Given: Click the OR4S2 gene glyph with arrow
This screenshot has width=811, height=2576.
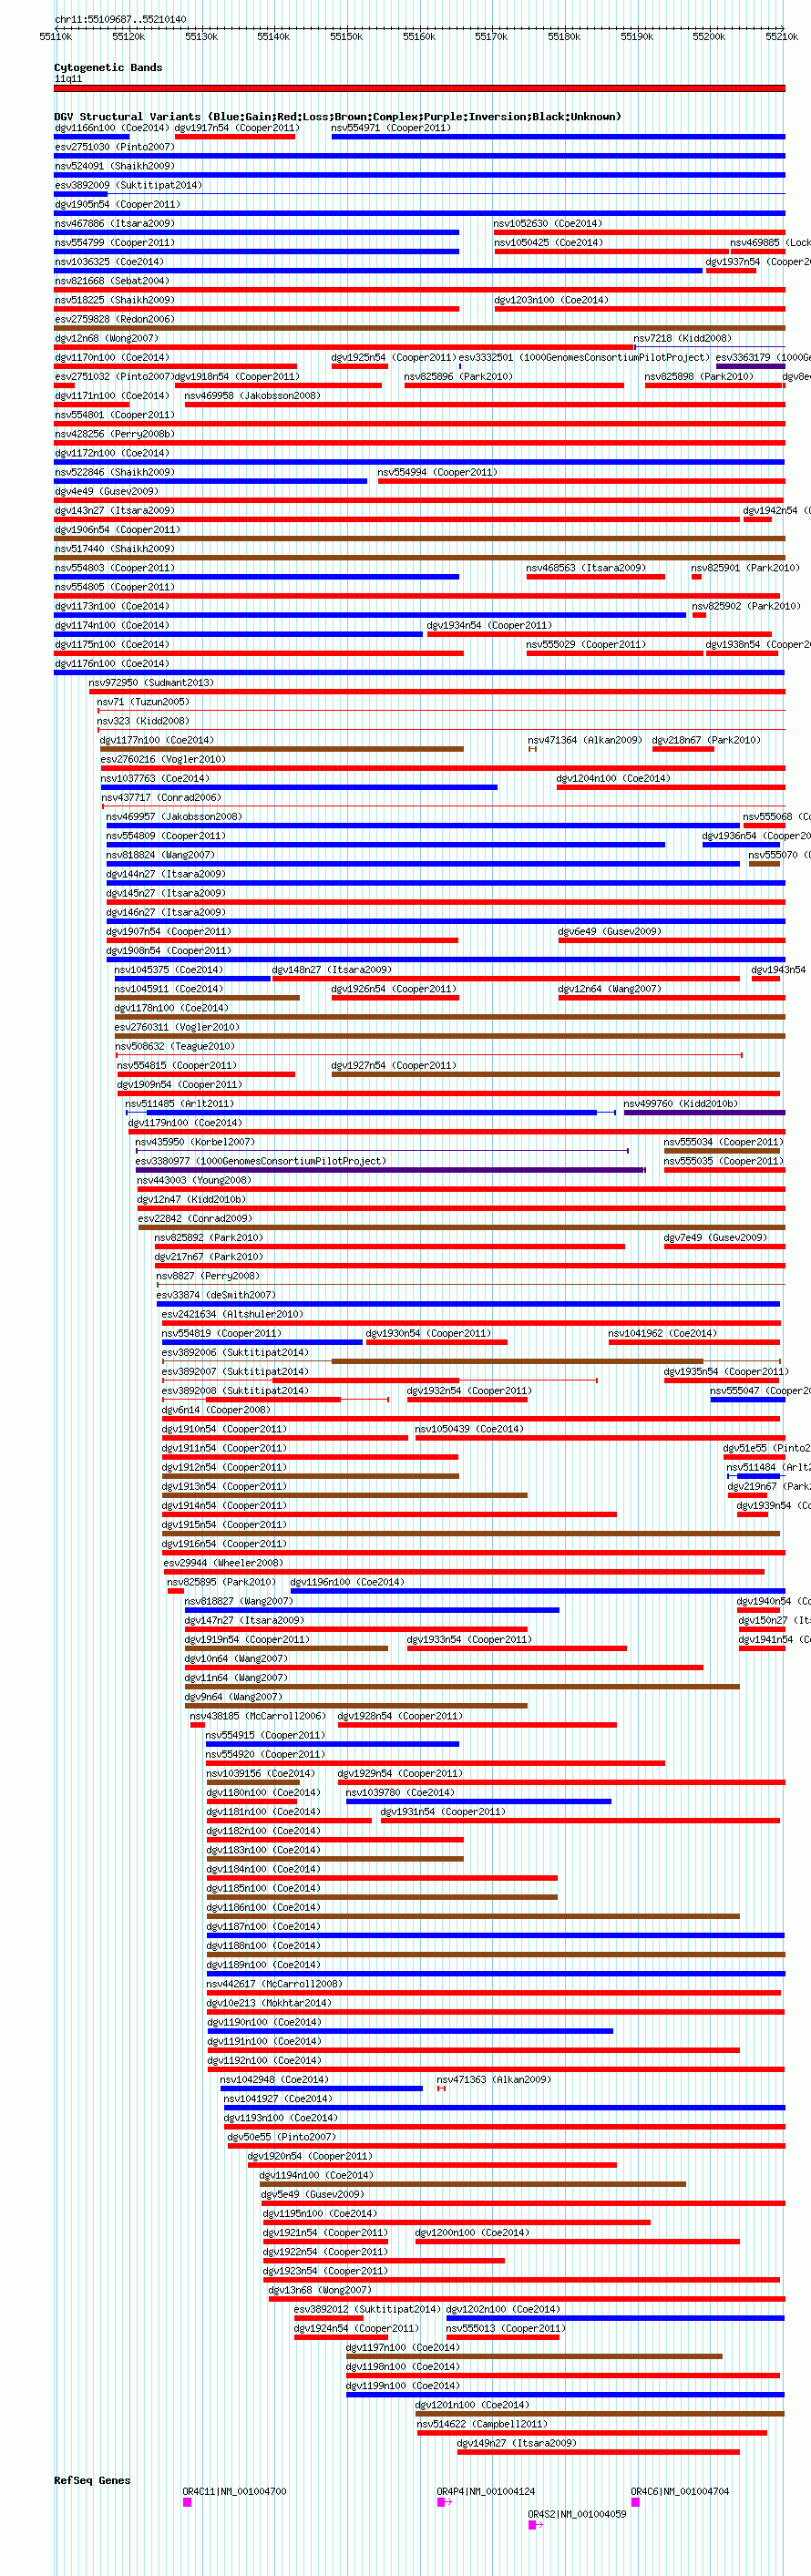Looking at the screenshot, I should pyautogui.click(x=536, y=2524).
